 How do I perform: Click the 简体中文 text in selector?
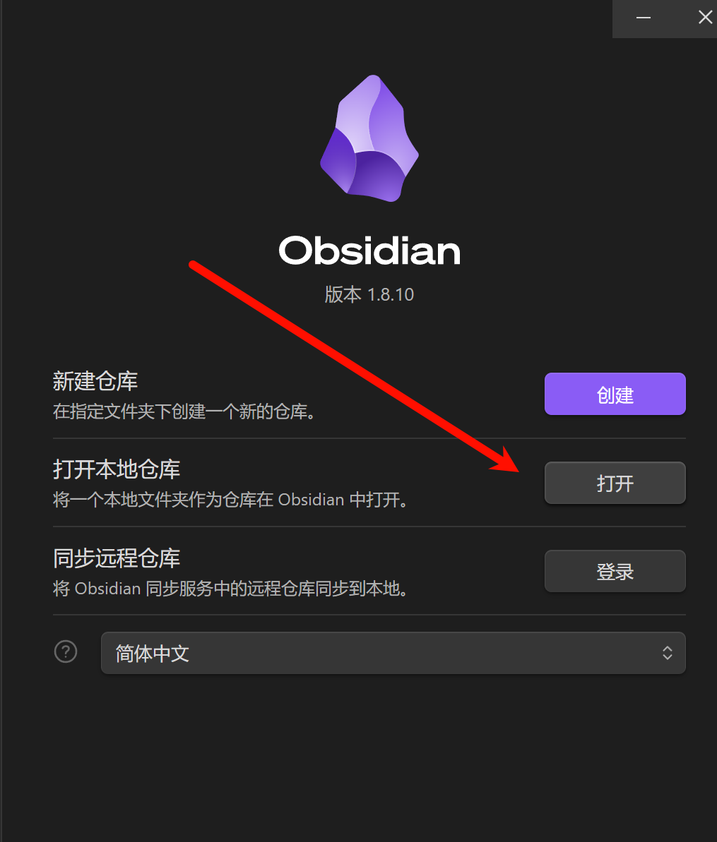click(152, 654)
